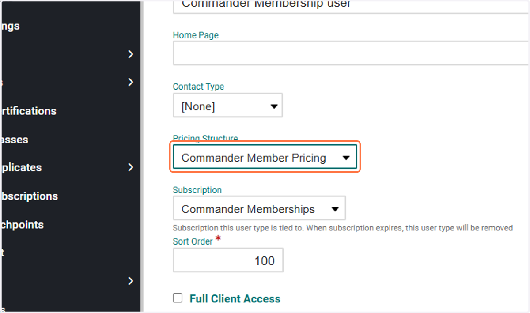Click the Sort Order field showing 100
Viewport: 530px width, 313px height.
[228, 260]
